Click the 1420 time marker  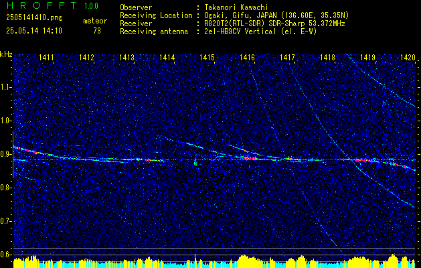(x=408, y=57)
